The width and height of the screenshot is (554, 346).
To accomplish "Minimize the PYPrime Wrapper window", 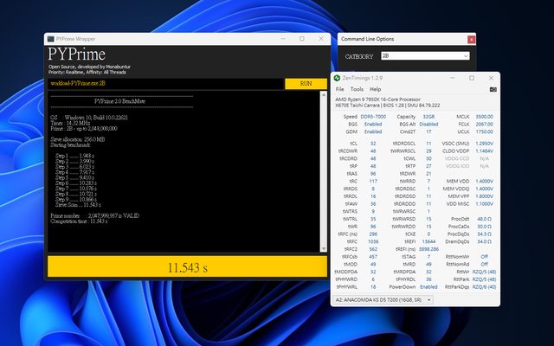I will (x=280, y=39).
